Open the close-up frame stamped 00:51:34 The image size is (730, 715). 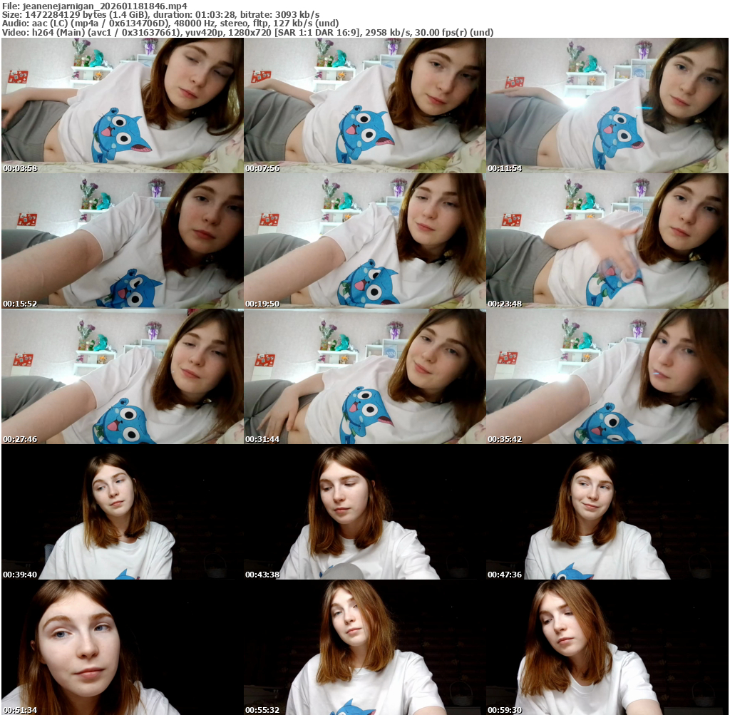123,647
